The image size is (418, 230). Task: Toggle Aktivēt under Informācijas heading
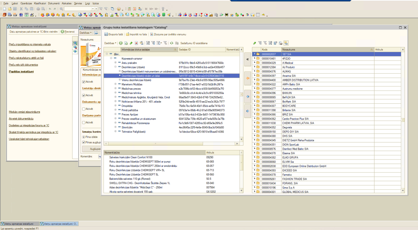coord(84,82)
